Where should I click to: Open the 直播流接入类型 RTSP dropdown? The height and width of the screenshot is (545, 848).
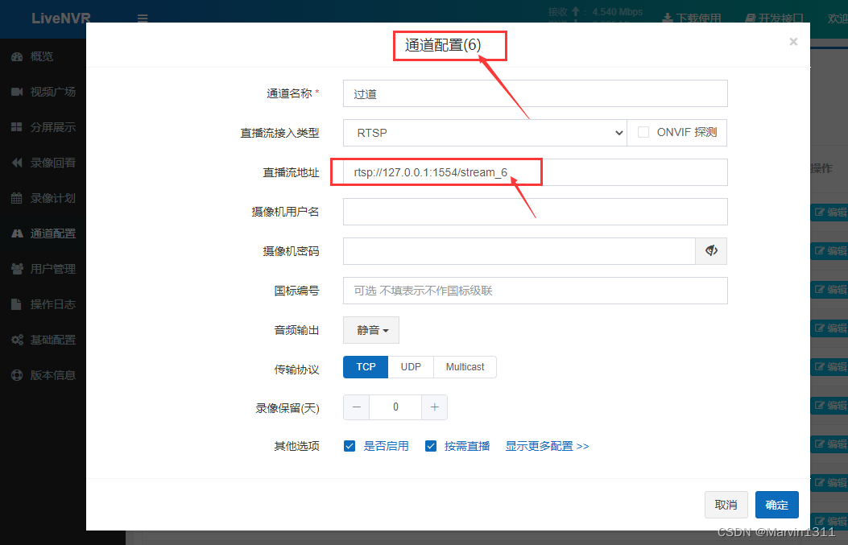(485, 133)
